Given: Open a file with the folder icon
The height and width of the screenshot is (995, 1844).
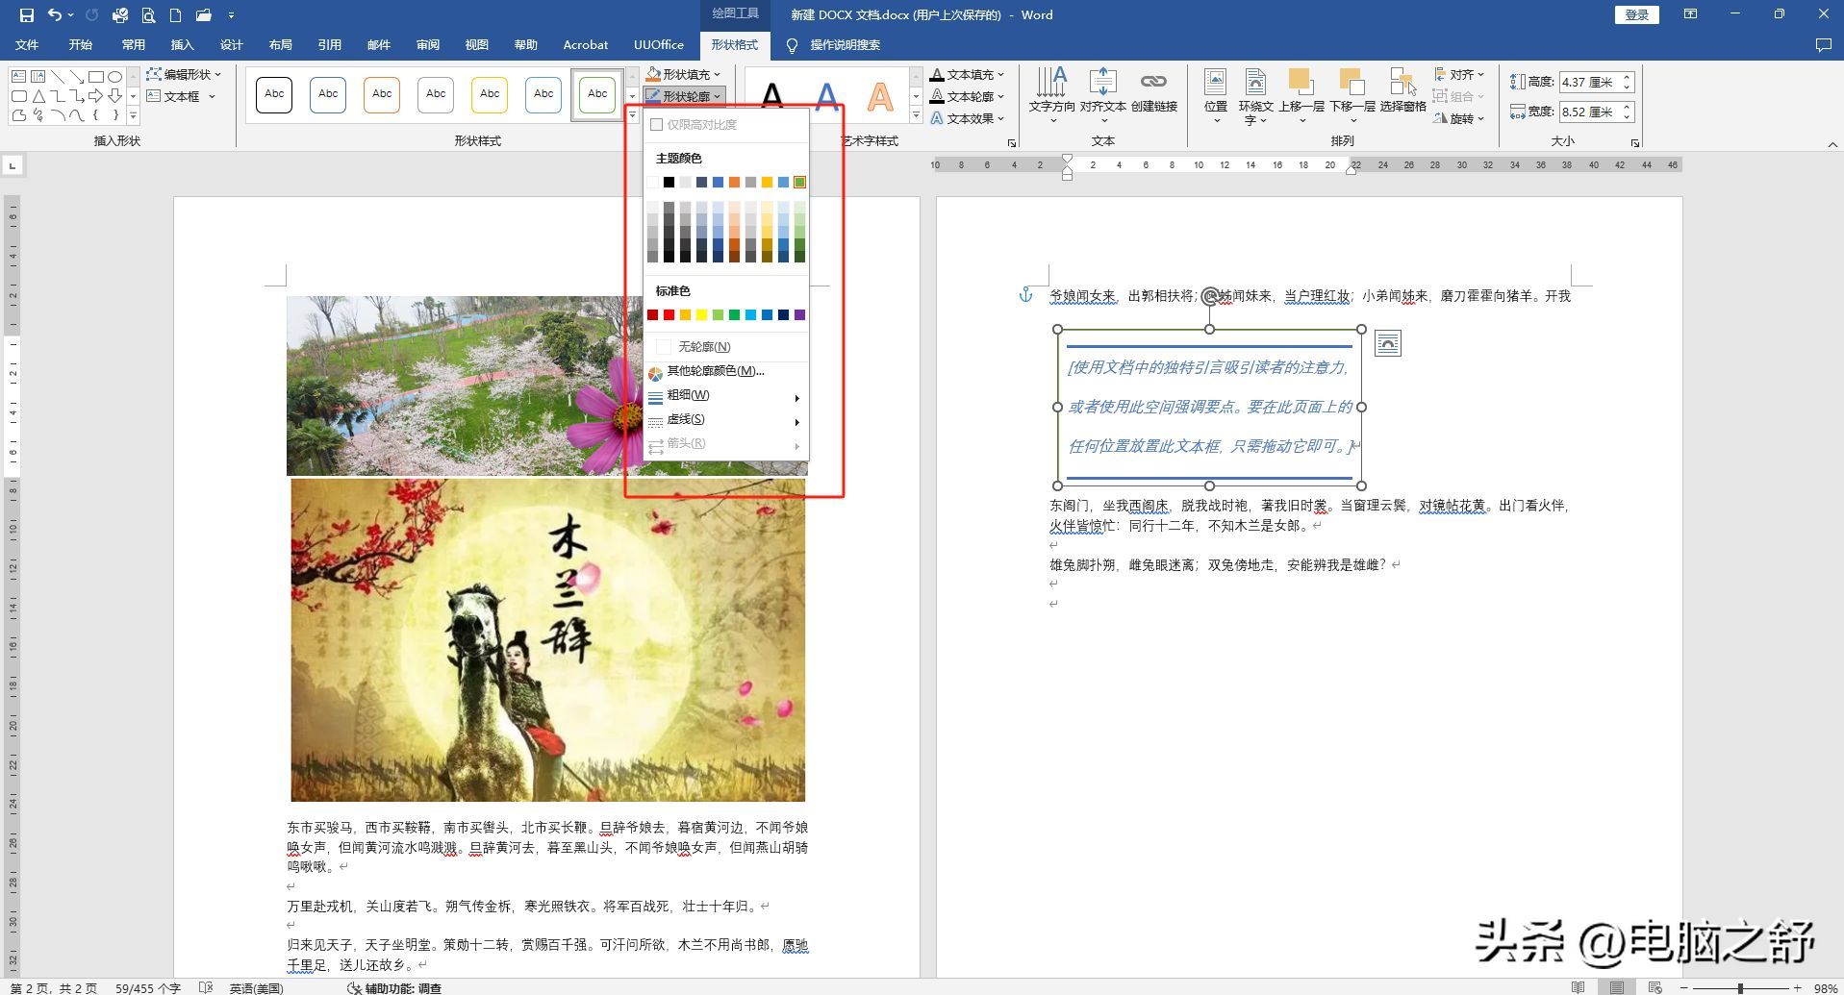Looking at the screenshot, I should pos(203,15).
